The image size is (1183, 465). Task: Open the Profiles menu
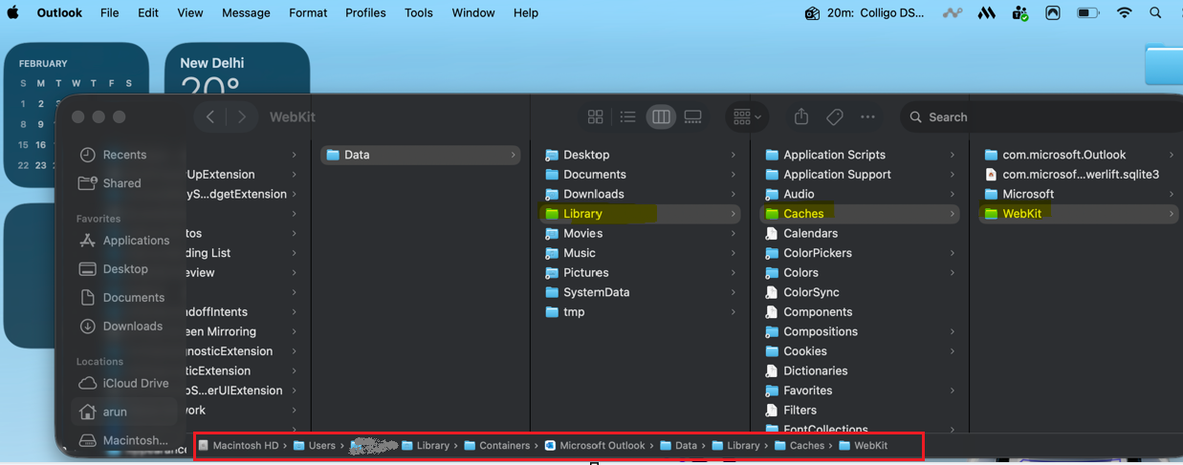(x=365, y=12)
